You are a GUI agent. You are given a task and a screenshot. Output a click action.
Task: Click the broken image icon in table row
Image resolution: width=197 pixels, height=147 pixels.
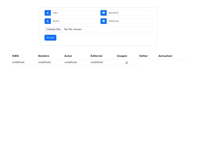(127, 62)
